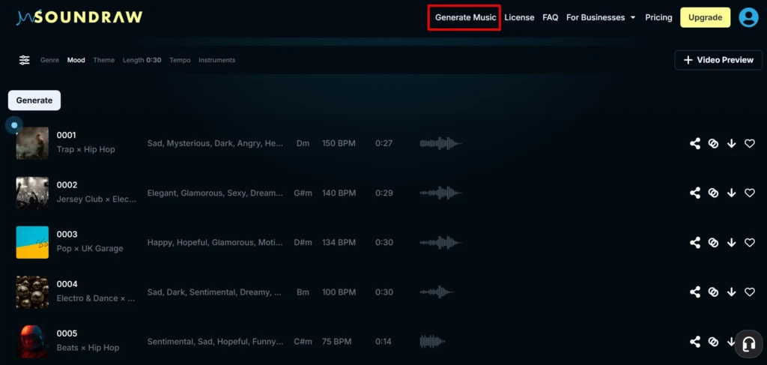Download track 0001 with the arrow icon
767x365 pixels.
coord(731,143)
